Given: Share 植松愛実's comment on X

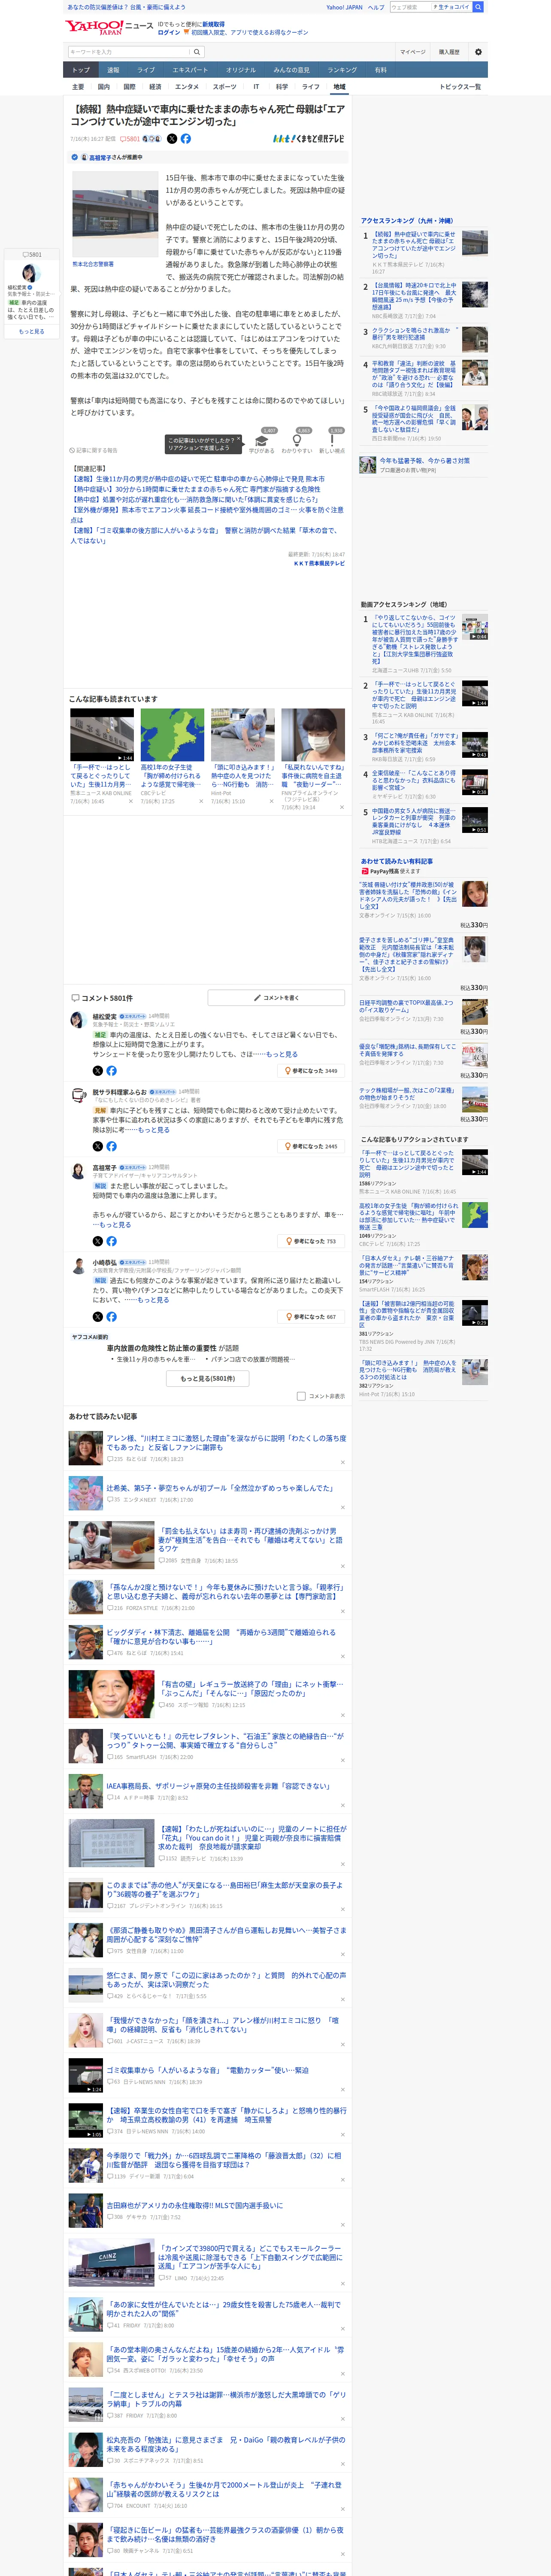Looking at the screenshot, I should click(x=98, y=1071).
